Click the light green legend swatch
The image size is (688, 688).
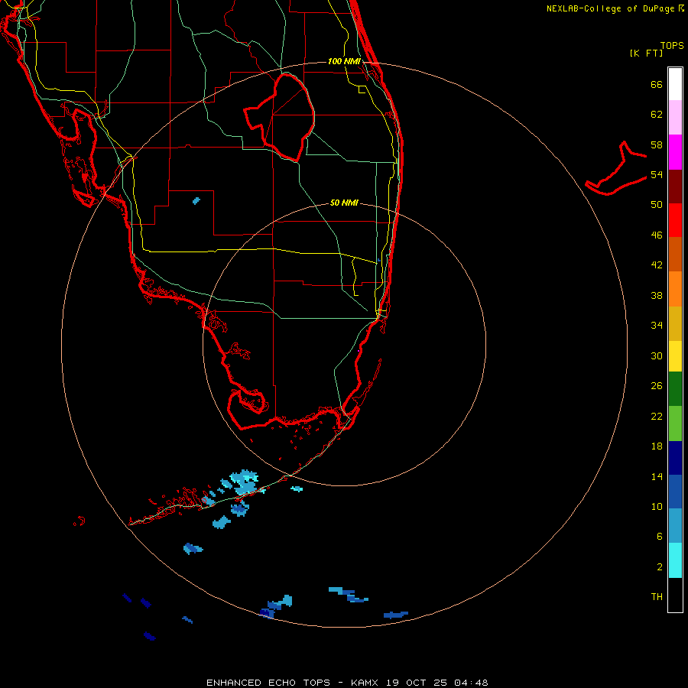click(x=675, y=424)
